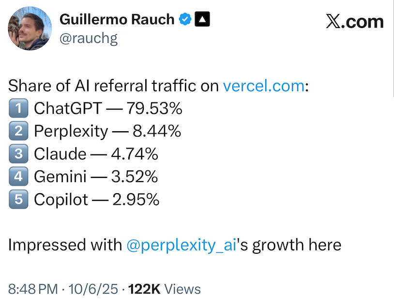Click the number 4 keycap emoji

[18, 177]
